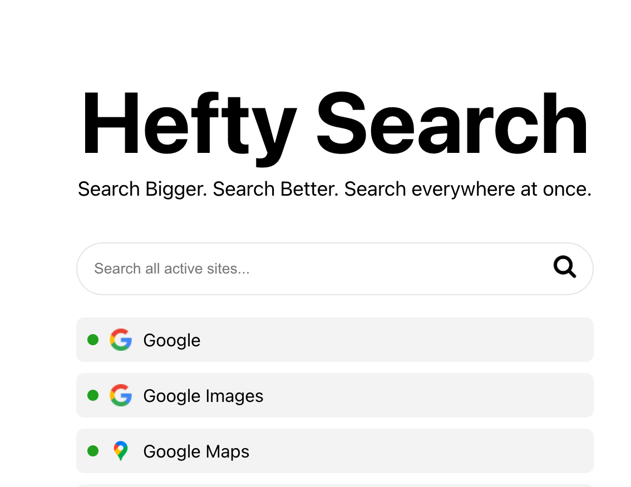Select the Maps location marker icon

121,451
